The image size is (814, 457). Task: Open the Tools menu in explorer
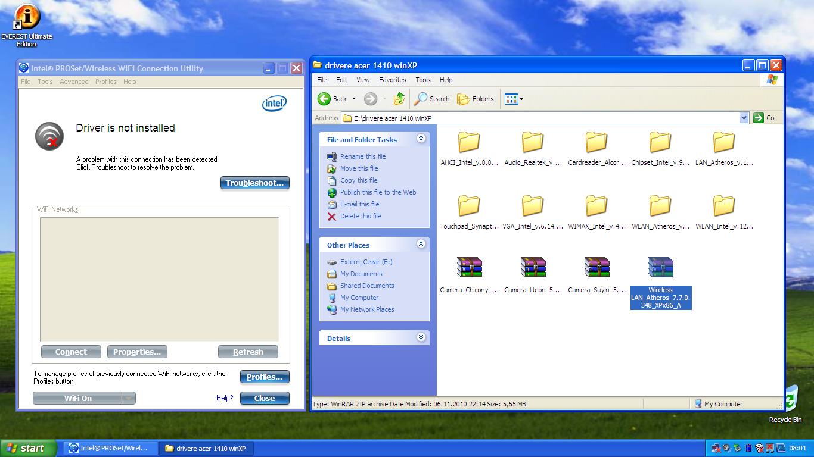[x=423, y=80]
